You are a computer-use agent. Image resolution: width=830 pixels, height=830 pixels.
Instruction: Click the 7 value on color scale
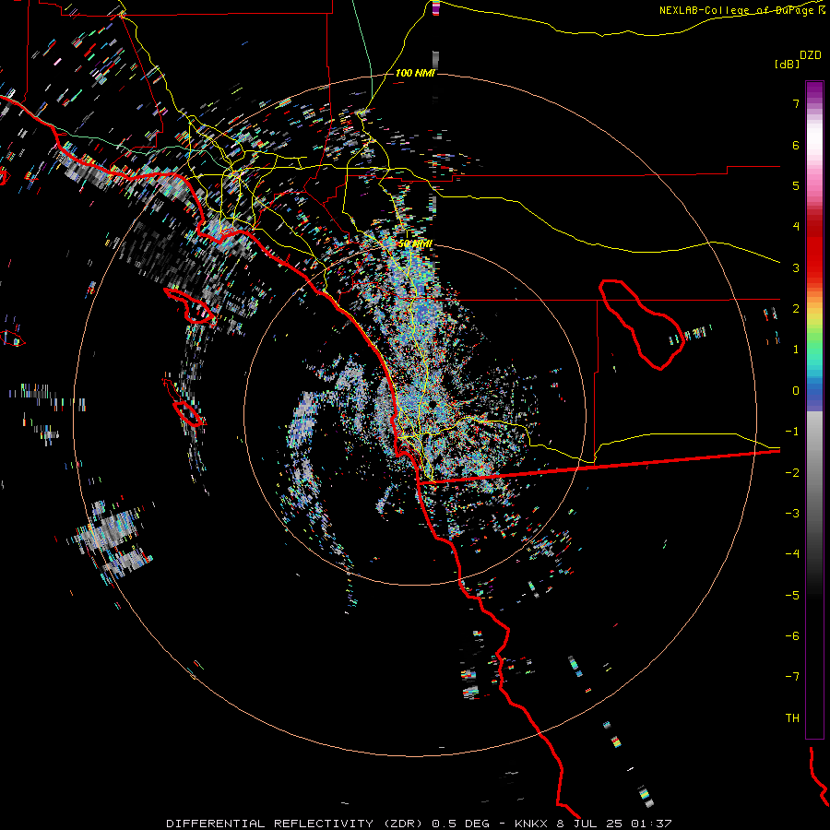pyautogui.click(x=796, y=103)
